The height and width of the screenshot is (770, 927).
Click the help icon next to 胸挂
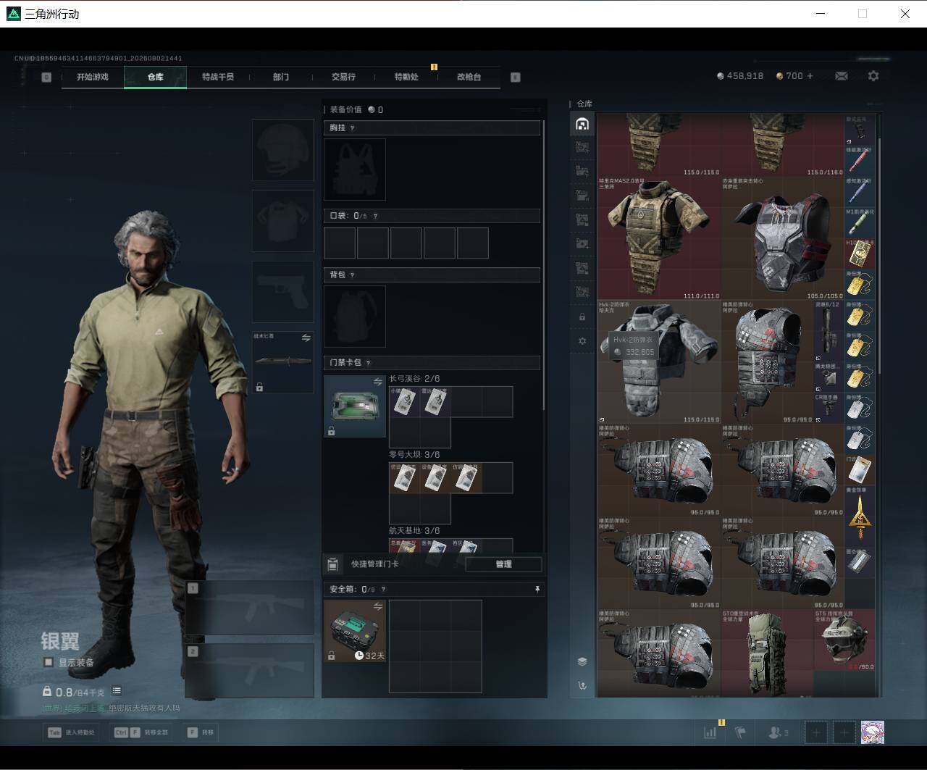353,128
